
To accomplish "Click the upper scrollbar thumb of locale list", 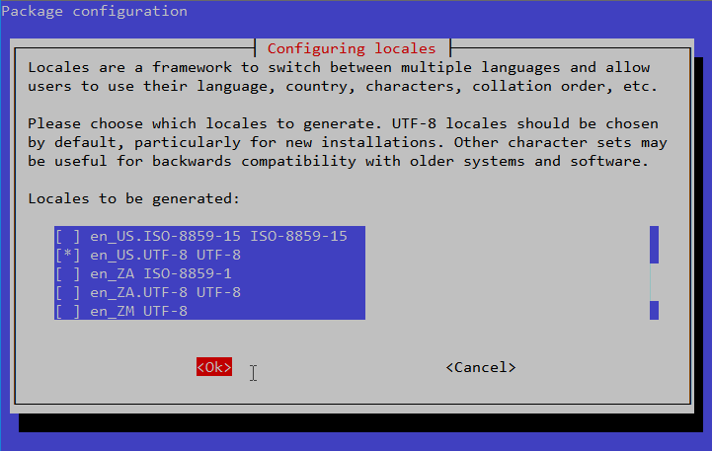I will coord(654,245).
